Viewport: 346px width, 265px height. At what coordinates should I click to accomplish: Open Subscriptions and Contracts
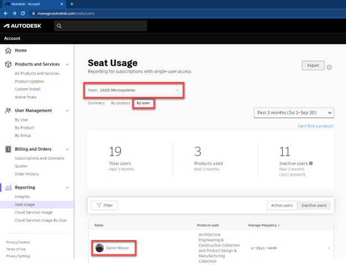39,158
